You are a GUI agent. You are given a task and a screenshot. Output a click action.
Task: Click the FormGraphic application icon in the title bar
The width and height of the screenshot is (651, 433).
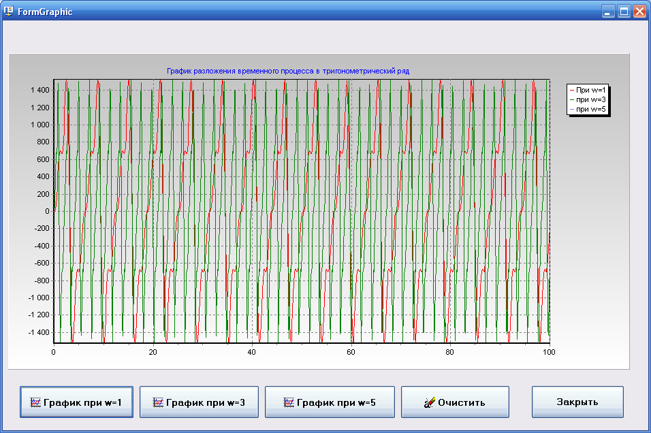point(9,12)
